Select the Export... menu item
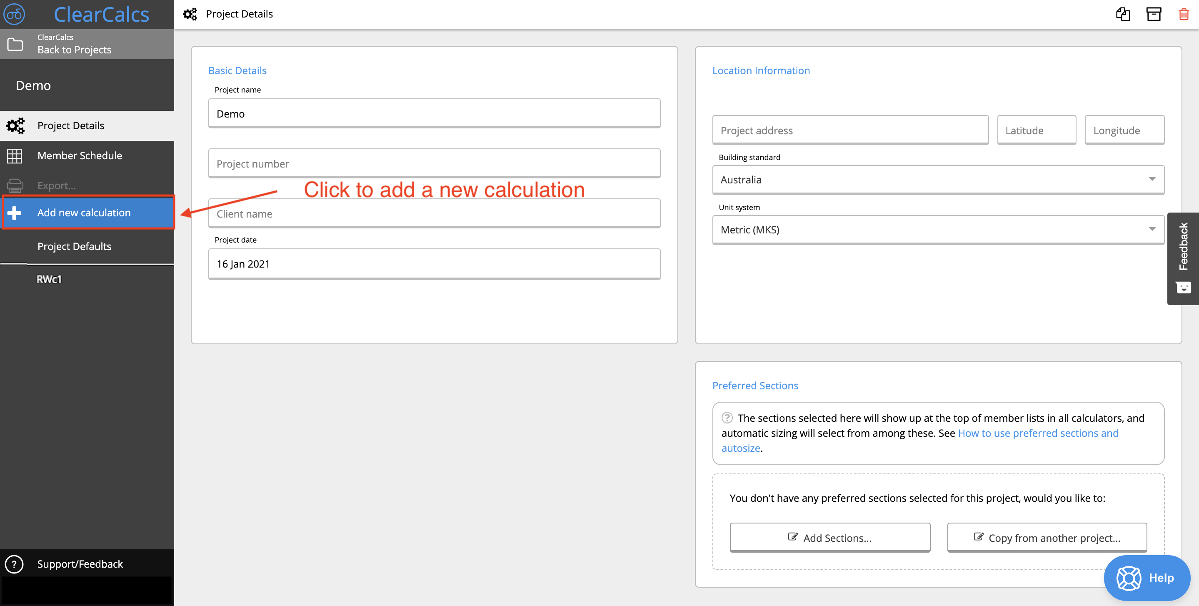The height and width of the screenshot is (606, 1199). coord(87,185)
